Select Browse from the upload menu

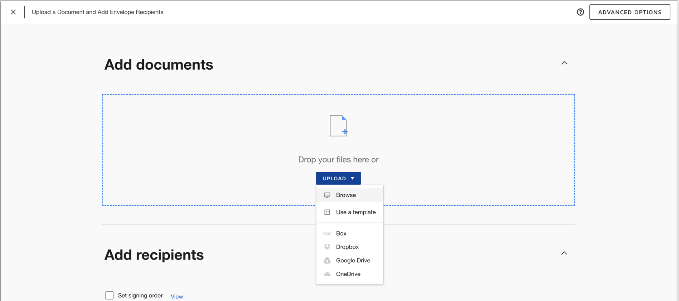tap(346, 195)
